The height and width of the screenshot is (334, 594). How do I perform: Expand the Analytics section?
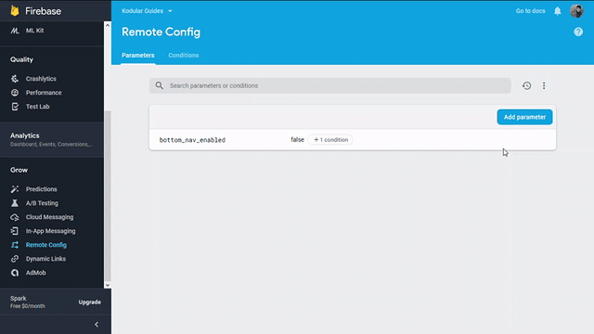(x=52, y=139)
